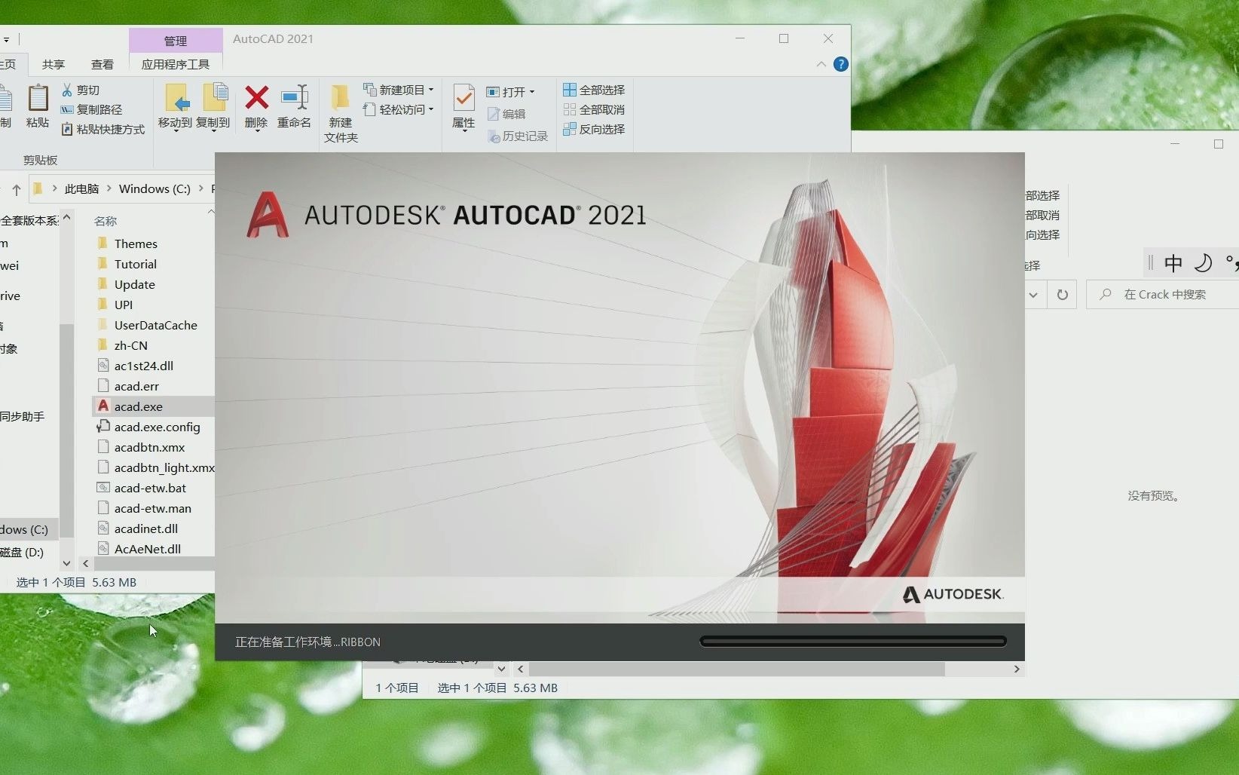Click the IME Chinese (中) mode indicator
The height and width of the screenshot is (775, 1239).
point(1173,263)
